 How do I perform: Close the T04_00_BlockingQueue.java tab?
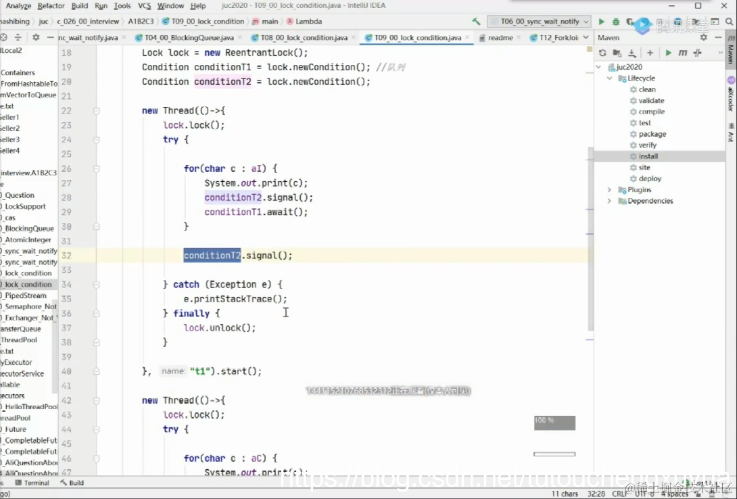[x=240, y=37]
